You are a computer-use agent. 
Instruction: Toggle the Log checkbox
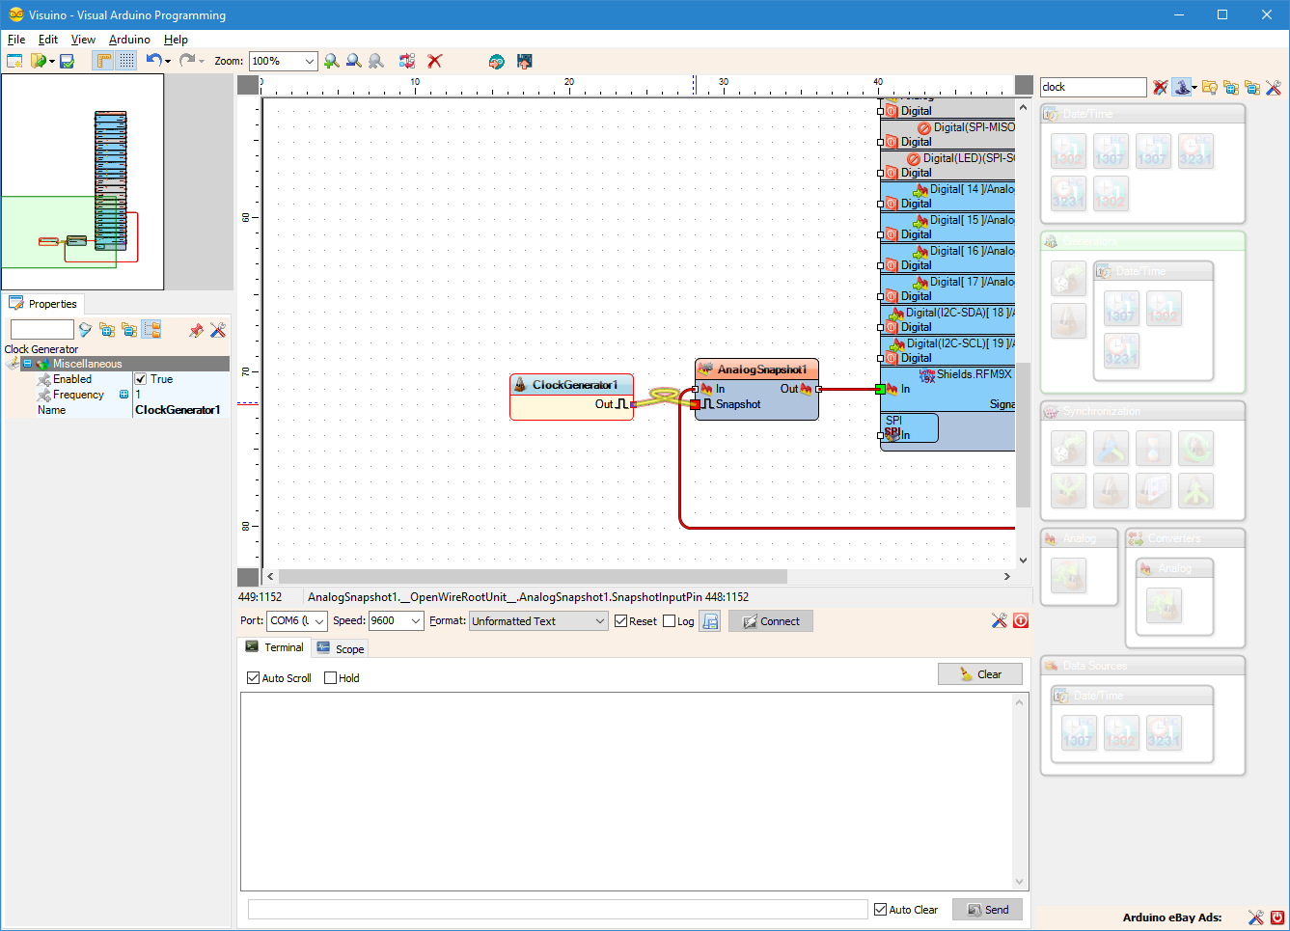point(670,621)
